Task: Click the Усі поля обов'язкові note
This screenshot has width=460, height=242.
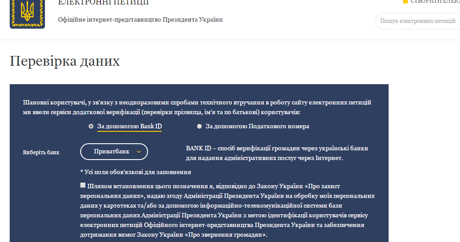Action: point(136,172)
